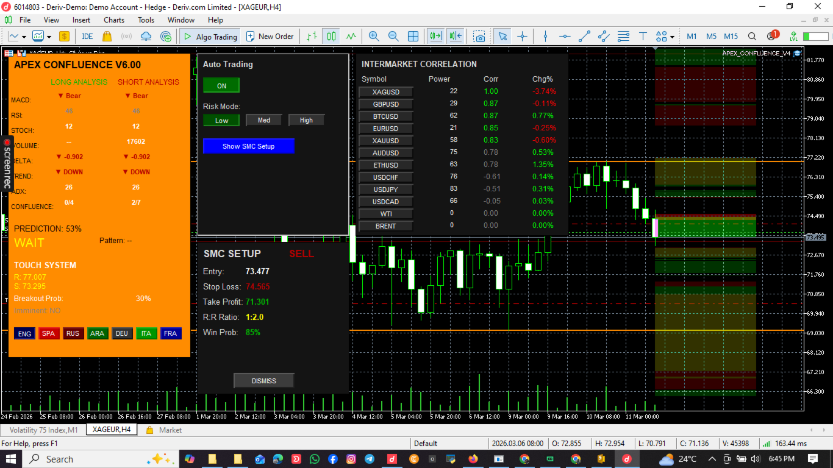
Task: Open WhatsApp from the taskbar
Action: pyautogui.click(x=315, y=459)
